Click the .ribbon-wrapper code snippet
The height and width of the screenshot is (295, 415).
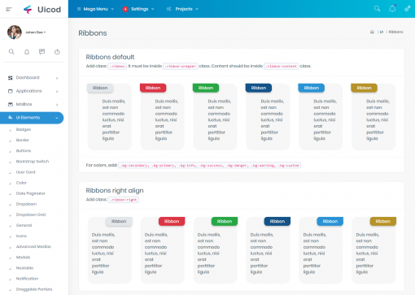coord(181,67)
